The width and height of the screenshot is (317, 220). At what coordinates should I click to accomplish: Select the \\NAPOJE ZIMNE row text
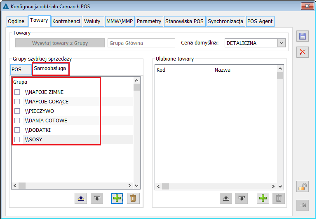[x=44, y=92]
